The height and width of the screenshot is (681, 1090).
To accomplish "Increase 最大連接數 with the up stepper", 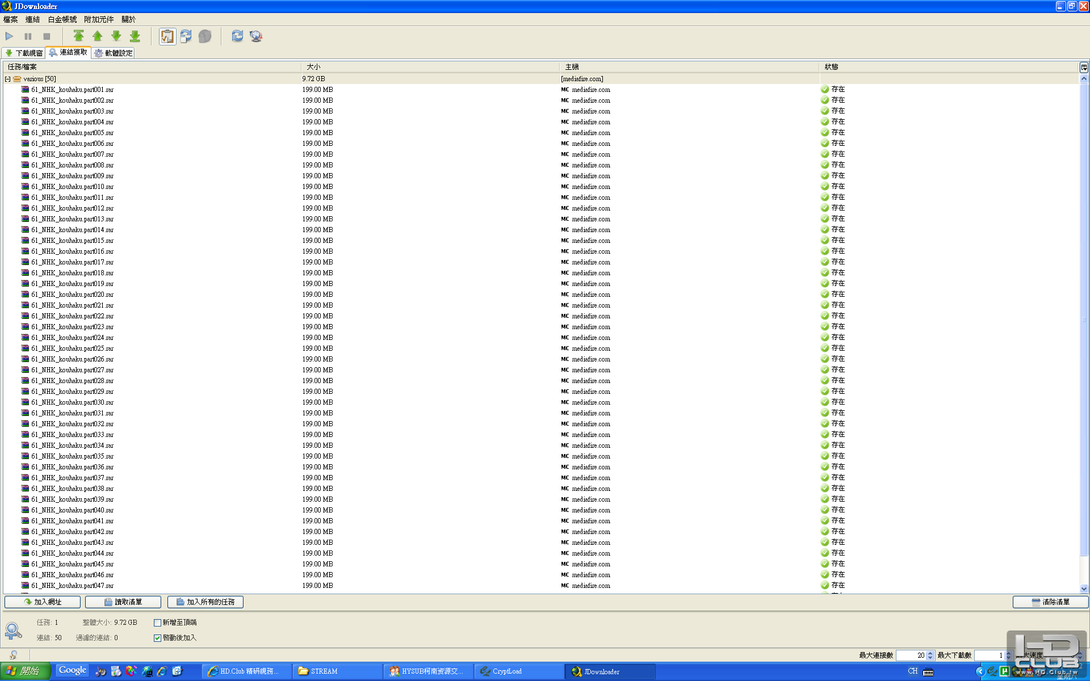I will pos(930,653).
